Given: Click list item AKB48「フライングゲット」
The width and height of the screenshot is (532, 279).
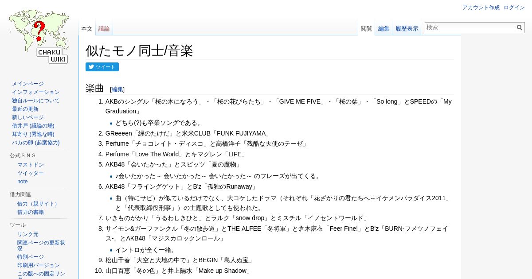Looking at the screenshot, I should (x=181, y=186).
